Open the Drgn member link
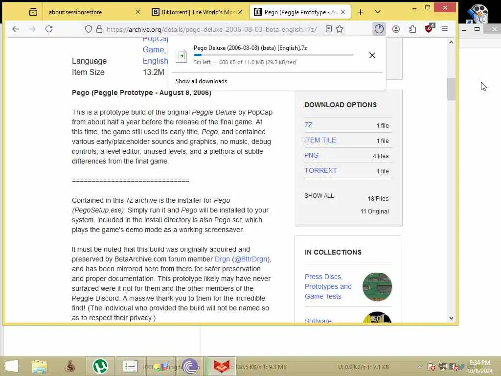This screenshot has width=501, height=376. pyautogui.click(x=222, y=259)
